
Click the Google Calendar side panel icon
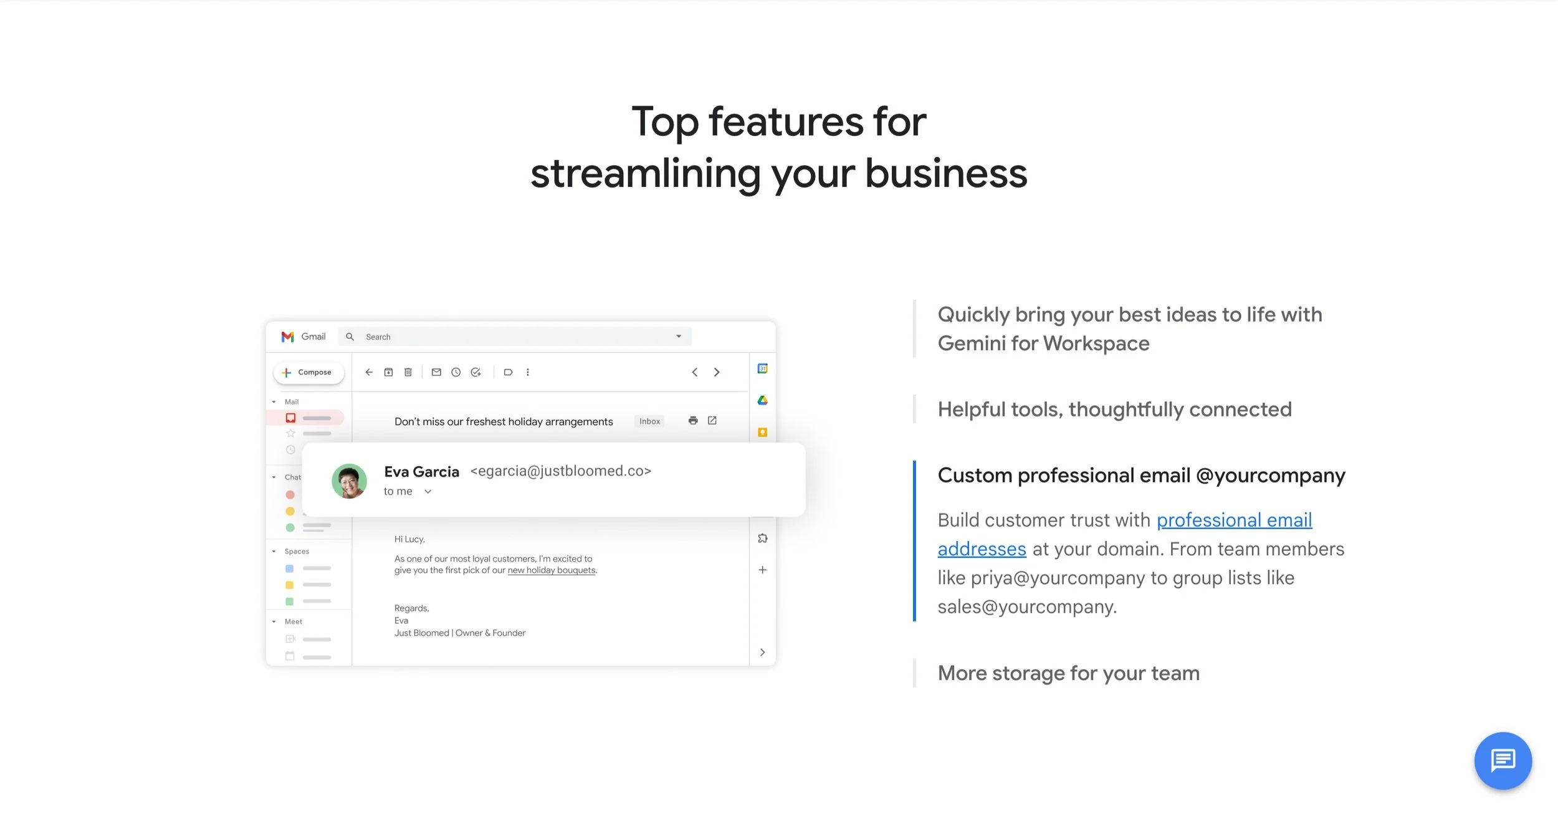coord(762,368)
